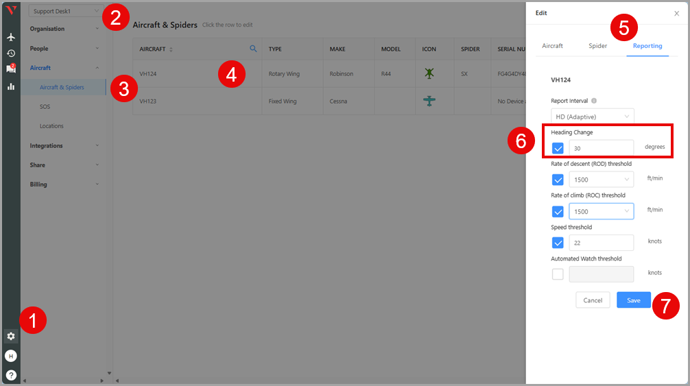Toggle the Speed threshold checkbox
This screenshot has width=690, height=386.
[x=558, y=243]
